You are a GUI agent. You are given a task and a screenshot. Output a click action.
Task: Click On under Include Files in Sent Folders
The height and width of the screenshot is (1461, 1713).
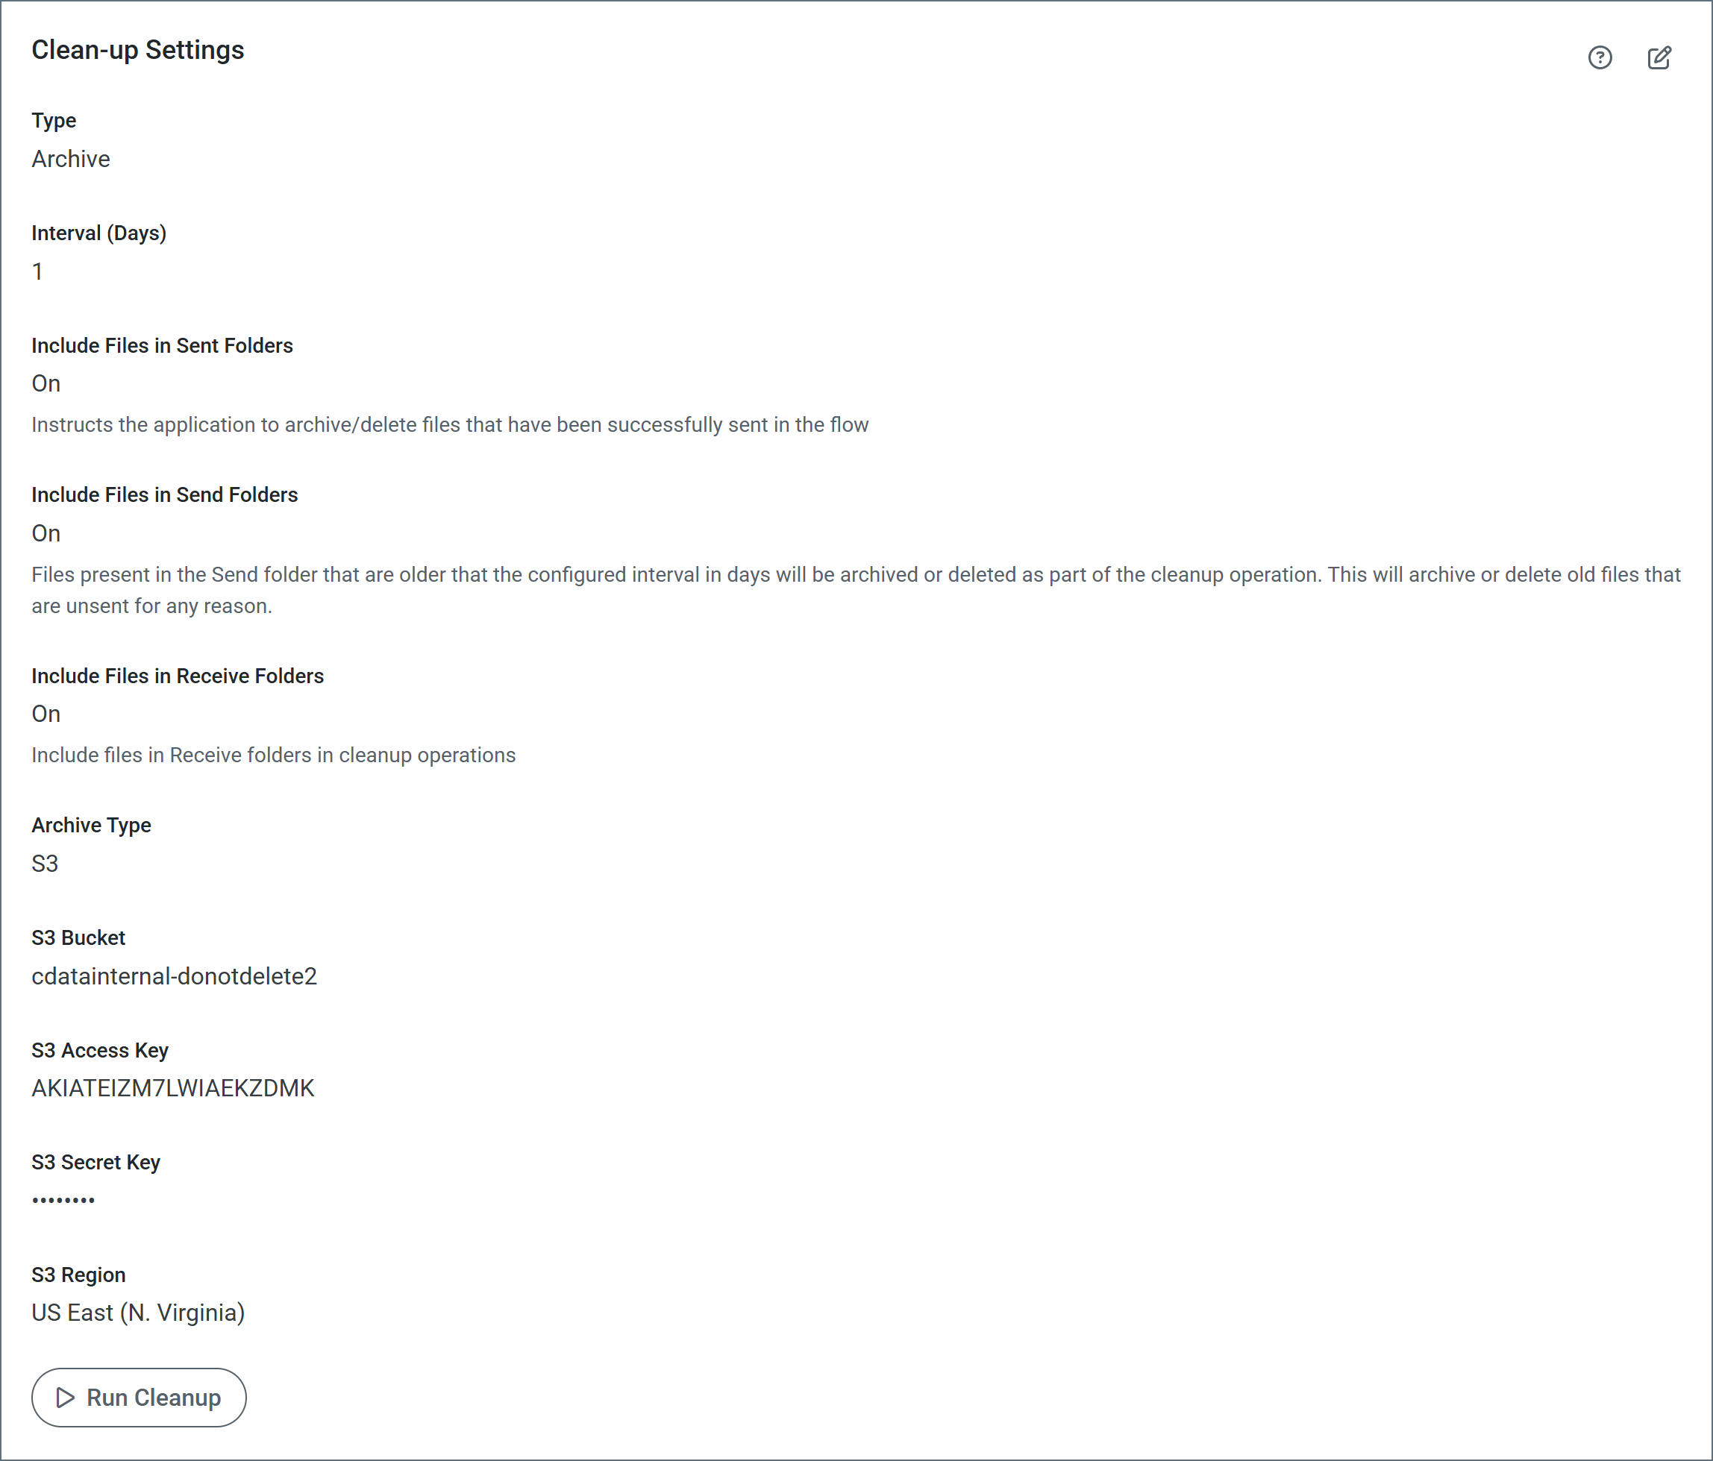coord(46,383)
